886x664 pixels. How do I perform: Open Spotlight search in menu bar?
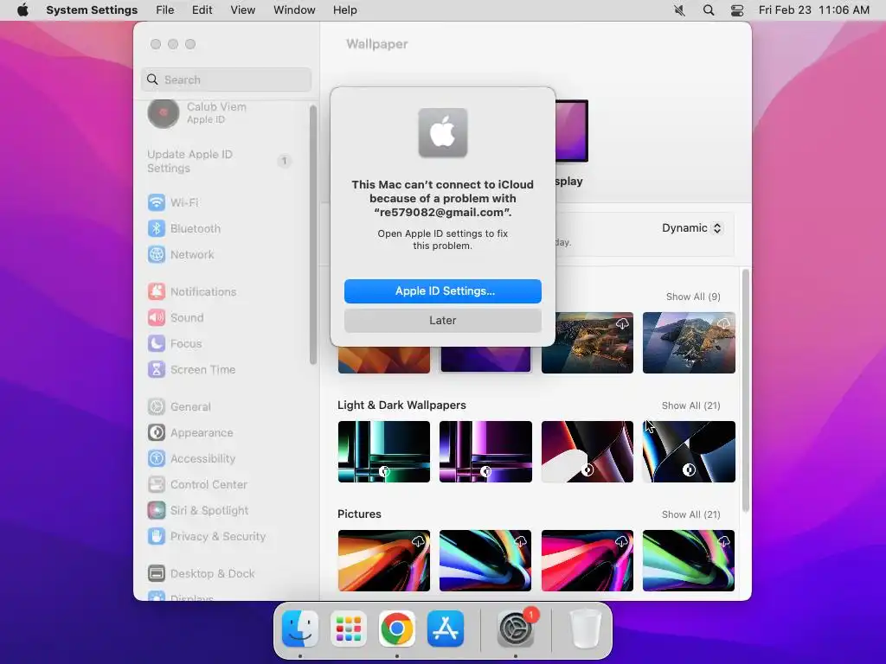708,10
